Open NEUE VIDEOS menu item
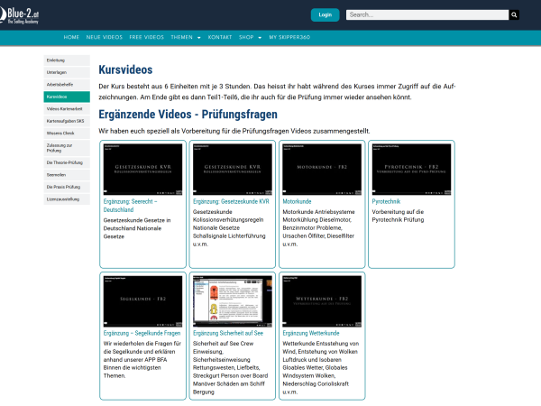Viewport: 541px width, 406px height. pyautogui.click(x=105, y=37)
